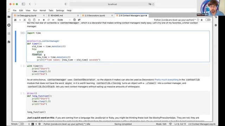
Task: Click 'Saving completed' status message
Action: [123, 124]
